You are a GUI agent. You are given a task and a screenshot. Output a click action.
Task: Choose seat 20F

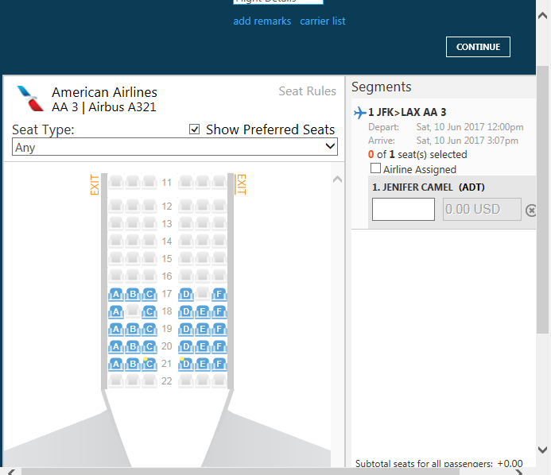click(219, 347)
